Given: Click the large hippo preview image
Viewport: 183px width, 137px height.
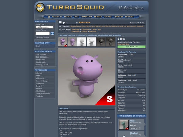Looking at the screenshot, I should 87,76.
